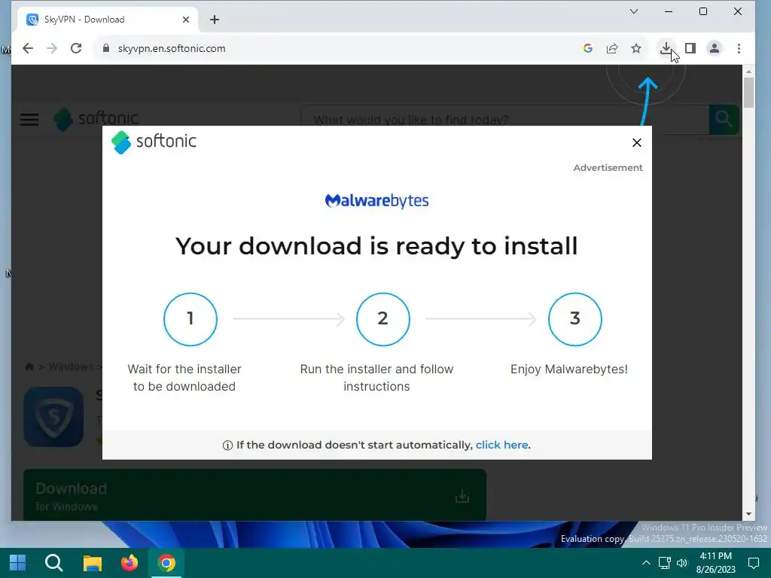Open the Softonic hamburger menu
This screenshot has width=771, height=578.
(x=29, y=120)
